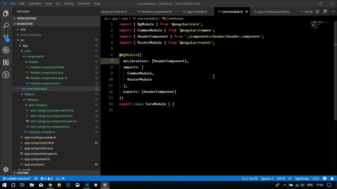Expand the node_modules folder

[x=31, y=35]
